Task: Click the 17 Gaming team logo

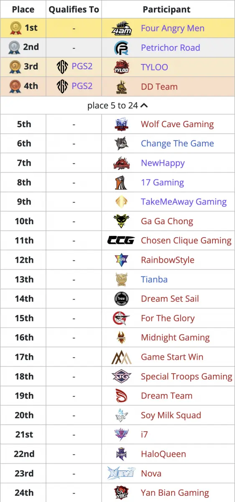Action: (x=121, y=182)
